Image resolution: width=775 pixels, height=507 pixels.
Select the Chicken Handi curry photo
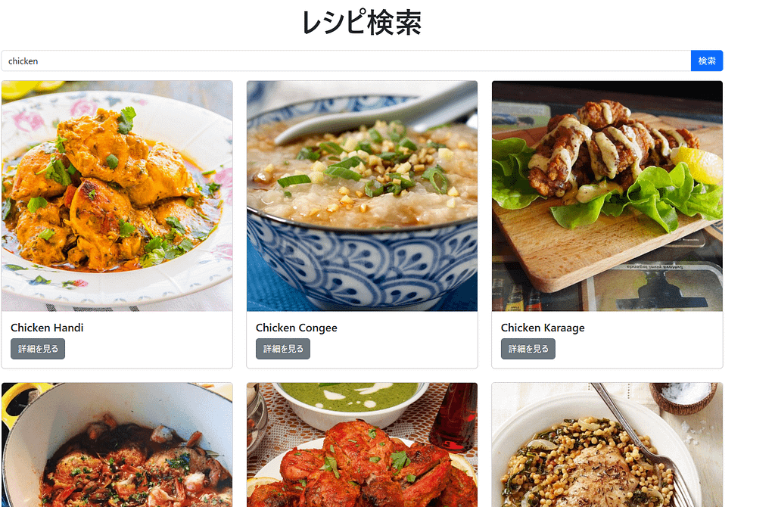click(117, 196)
